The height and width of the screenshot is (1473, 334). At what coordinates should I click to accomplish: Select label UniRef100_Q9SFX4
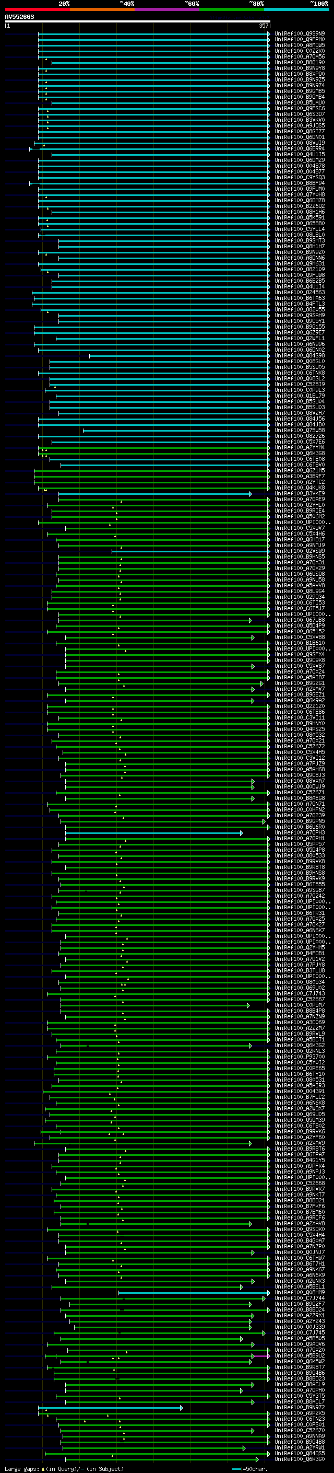coord(300,654)
